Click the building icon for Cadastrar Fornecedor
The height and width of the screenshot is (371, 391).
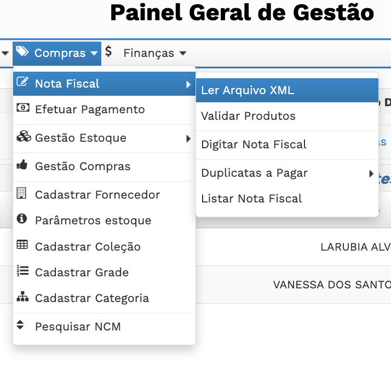point(22,193)
